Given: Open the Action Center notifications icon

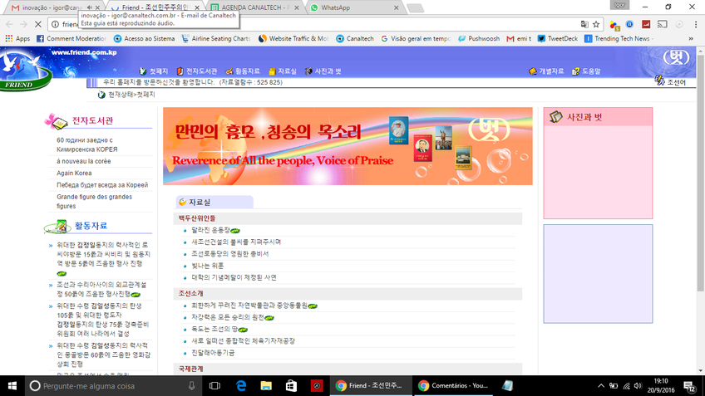Looking at the screenshot, I should (689, 386).
